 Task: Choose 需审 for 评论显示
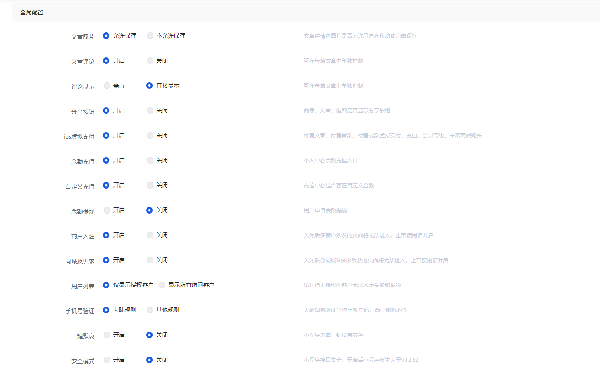tap(107, 86)
